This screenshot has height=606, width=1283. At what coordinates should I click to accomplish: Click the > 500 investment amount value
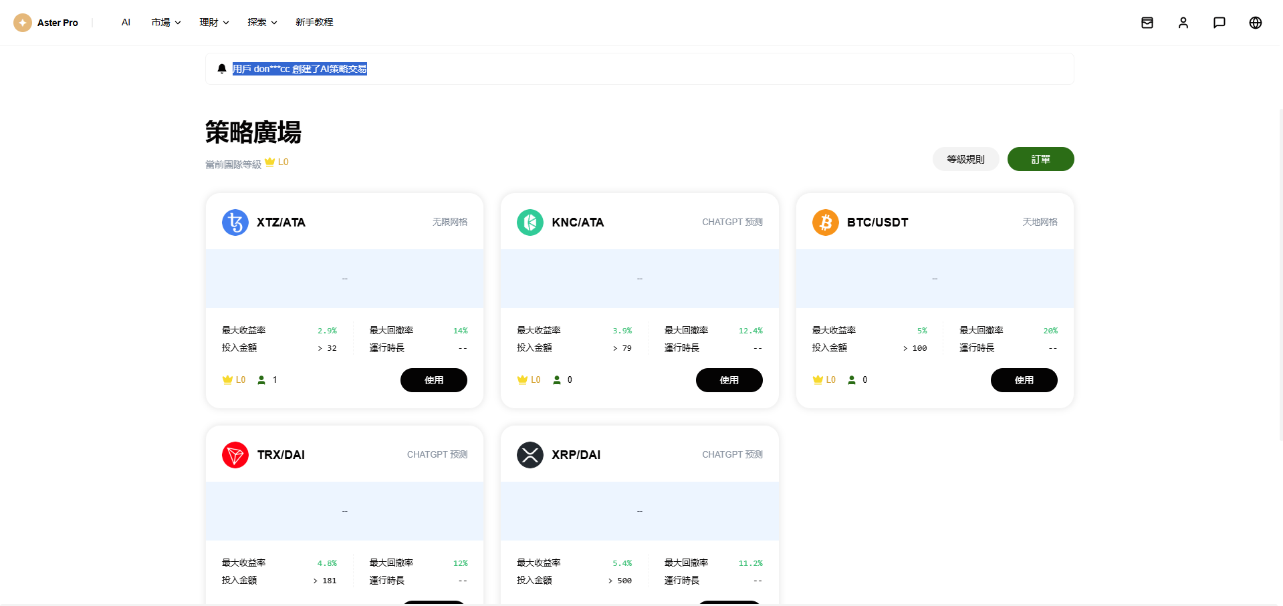click(x=620, y=581)
